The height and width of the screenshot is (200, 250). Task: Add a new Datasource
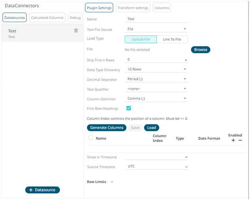coord(42,190)
